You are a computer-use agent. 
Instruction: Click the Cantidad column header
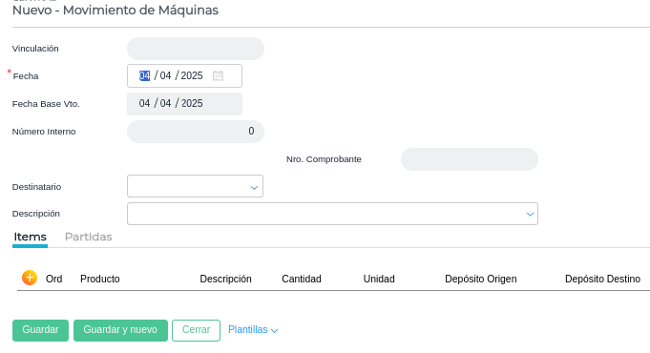coord(302,279)
